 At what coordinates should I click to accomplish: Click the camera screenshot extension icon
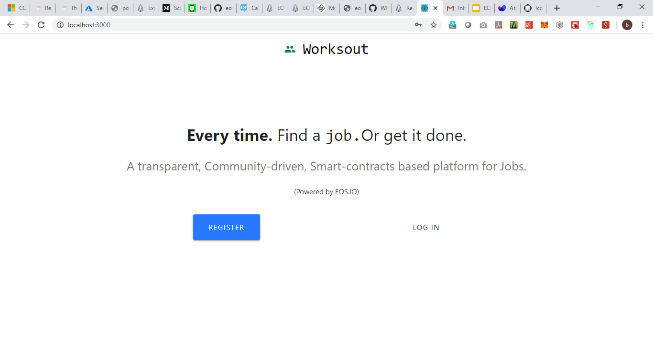[x=483, y=25]
